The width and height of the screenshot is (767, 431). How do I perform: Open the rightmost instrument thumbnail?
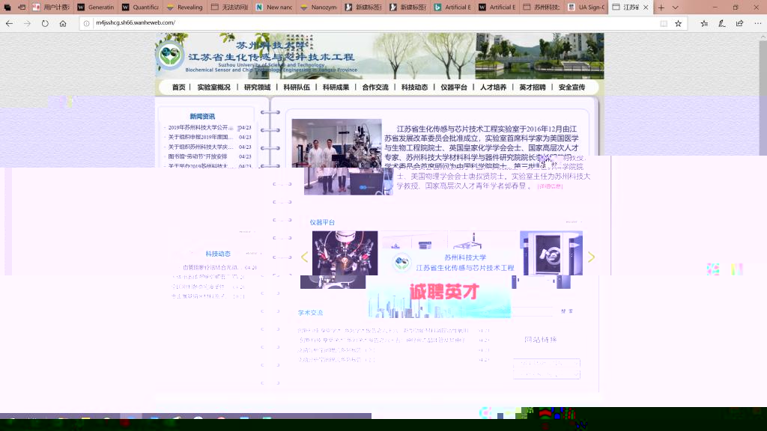point(551,253)
